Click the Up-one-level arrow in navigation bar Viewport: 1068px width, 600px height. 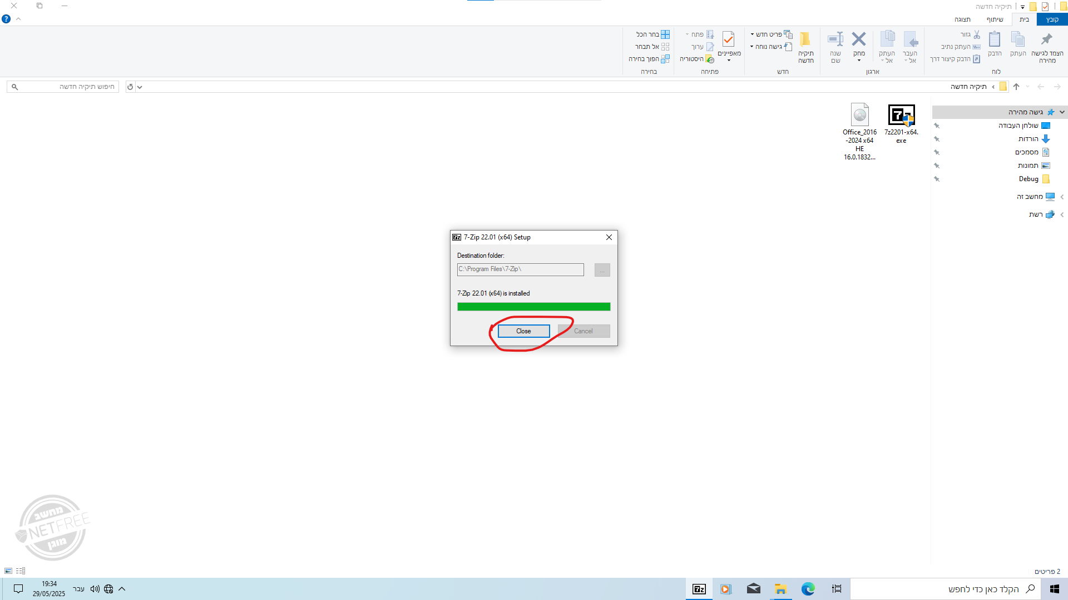point(1016,87)
